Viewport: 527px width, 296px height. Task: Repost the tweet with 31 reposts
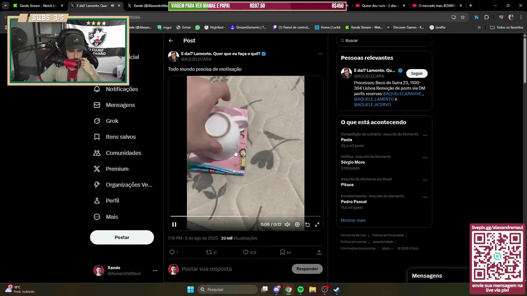point(209,252)
